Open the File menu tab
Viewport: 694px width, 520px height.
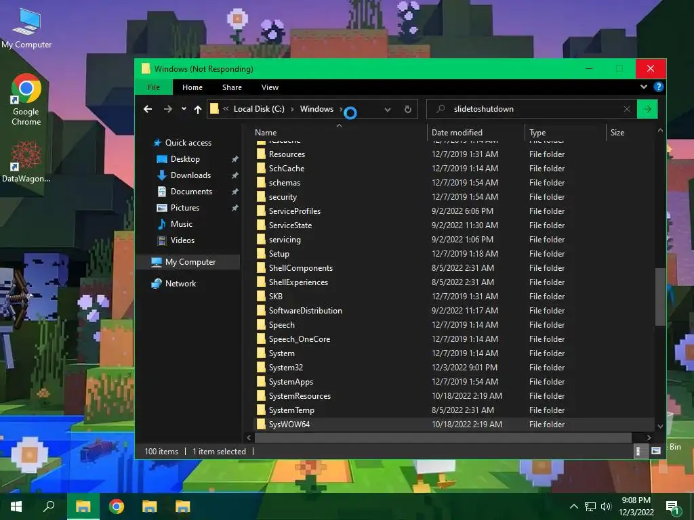[x=154, y=87]
